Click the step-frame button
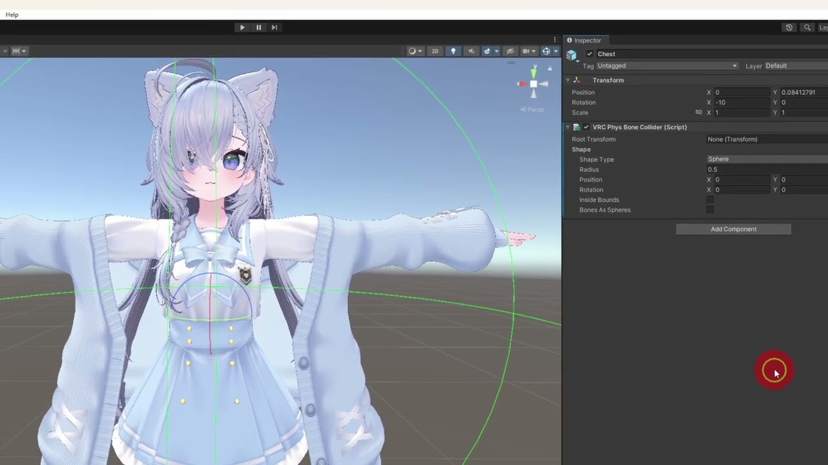 tap(274, 27)
